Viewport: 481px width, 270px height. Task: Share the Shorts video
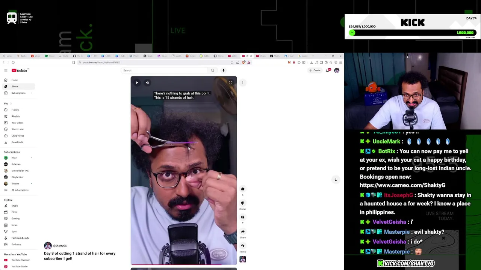point(243,232)
